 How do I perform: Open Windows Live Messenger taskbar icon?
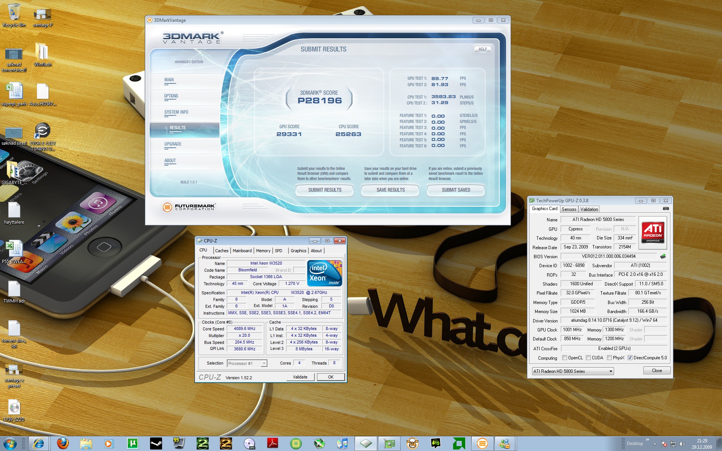click(x=505, y=444)
